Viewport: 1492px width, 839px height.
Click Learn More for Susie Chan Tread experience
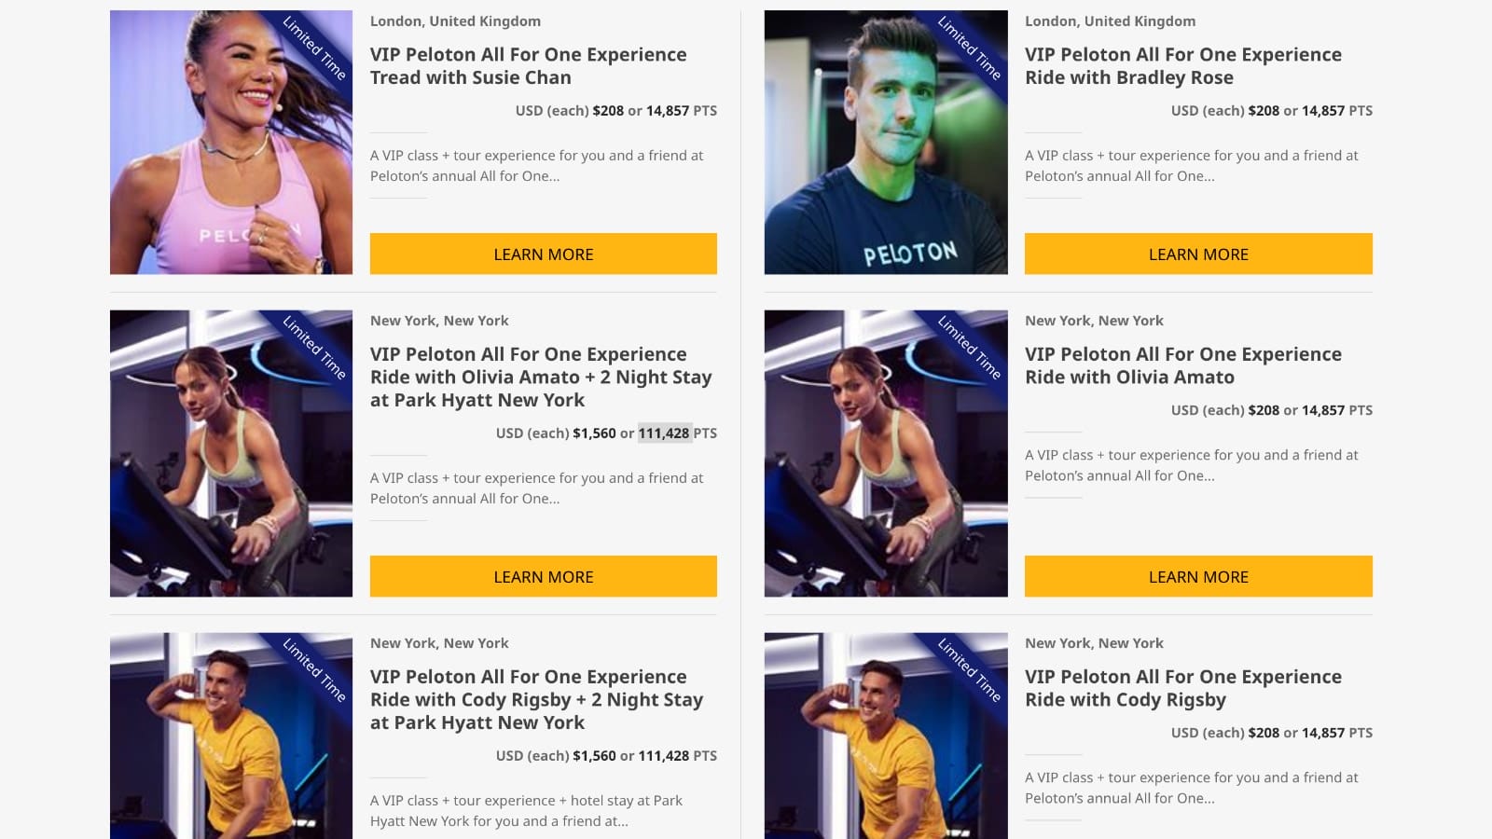(x=544, y=254)
